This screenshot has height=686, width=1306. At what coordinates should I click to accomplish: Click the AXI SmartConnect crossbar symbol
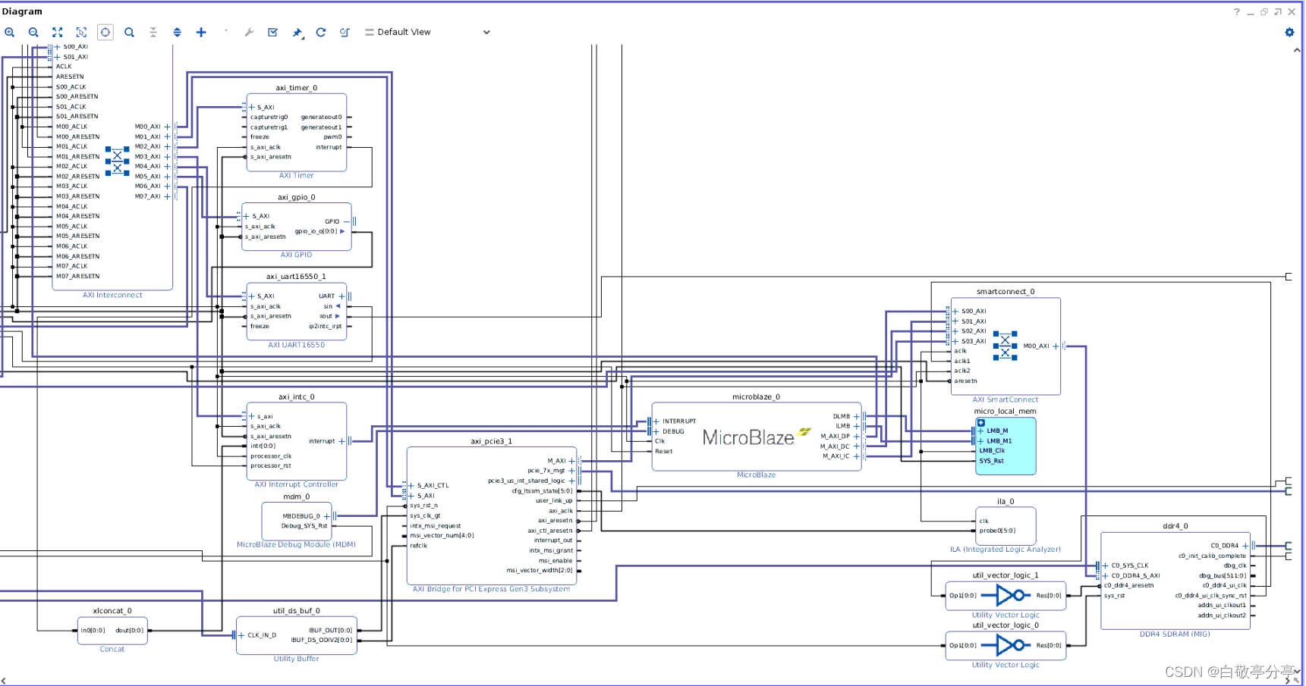pos(1005,346)
